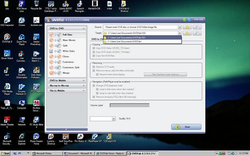250x156 pixels.
Task: Browse for a target folder
Action: (x=187, y=33)
